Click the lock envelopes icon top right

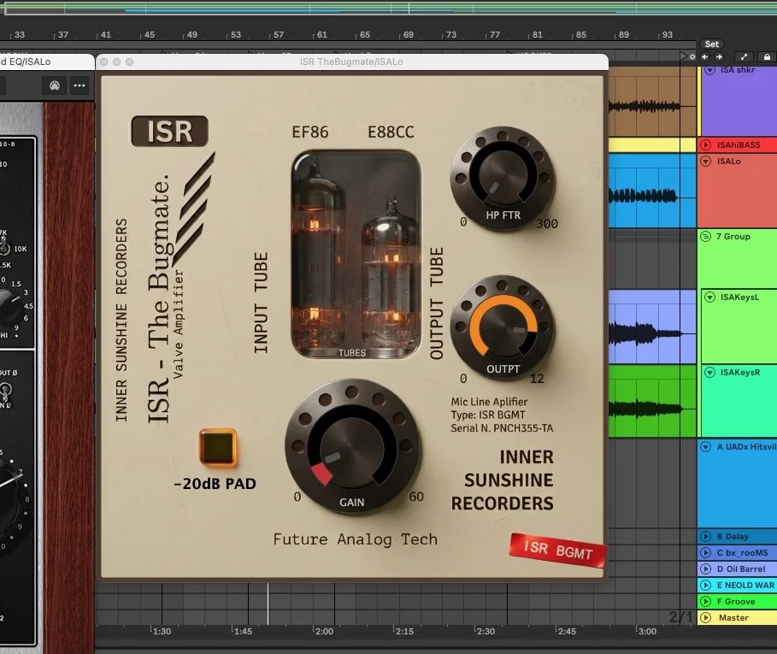pos(767,57)
